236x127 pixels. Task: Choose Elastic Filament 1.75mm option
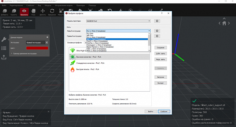[x=117, y=47]
